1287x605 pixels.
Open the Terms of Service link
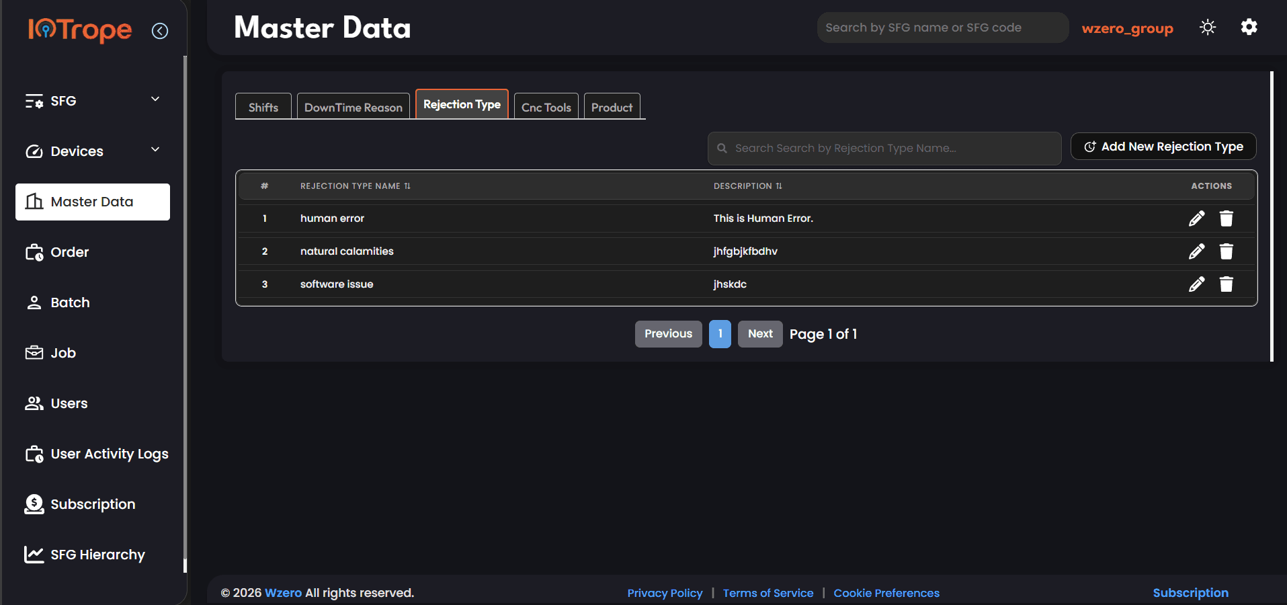click(768, 593)
